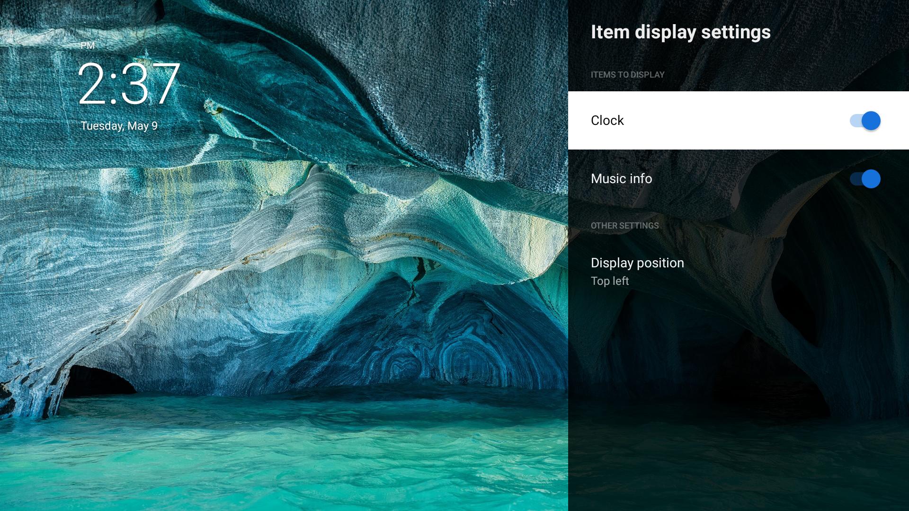
Task: Turn off the Music info switch
Action: pos(865,179)
